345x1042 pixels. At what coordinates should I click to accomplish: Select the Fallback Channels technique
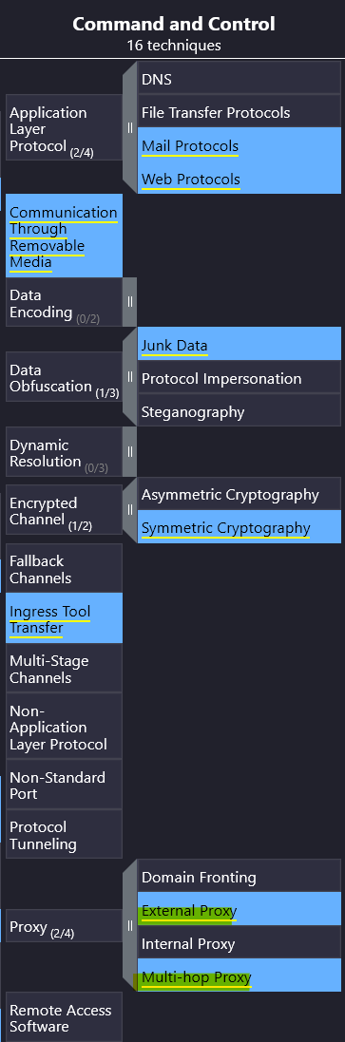pyautogui.click(x=64, y=569)
